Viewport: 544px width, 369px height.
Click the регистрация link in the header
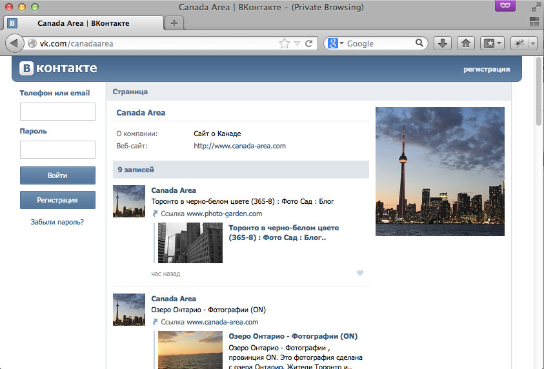[x=486, y=69]
